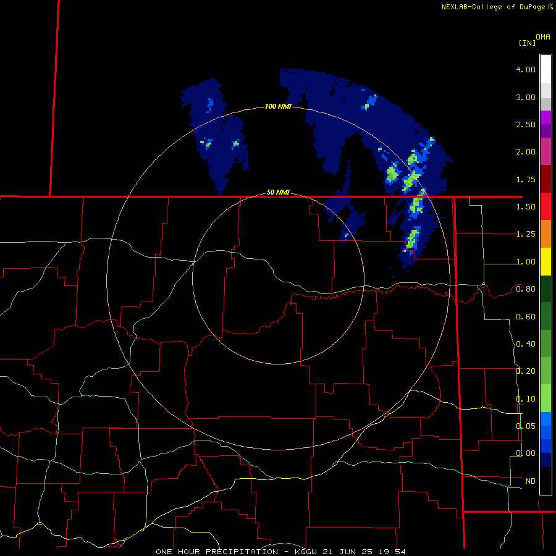This screenshot has height=556, width=556.
Task: Click the 0.80 legend value
Action: (x=526, y=289)
